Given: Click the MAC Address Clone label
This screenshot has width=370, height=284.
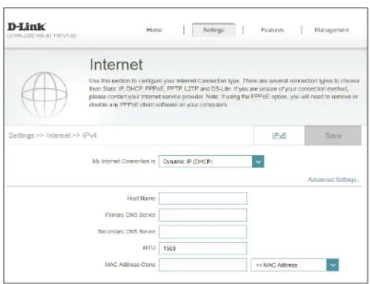Looking at the screenshot, I should (130, 265).
